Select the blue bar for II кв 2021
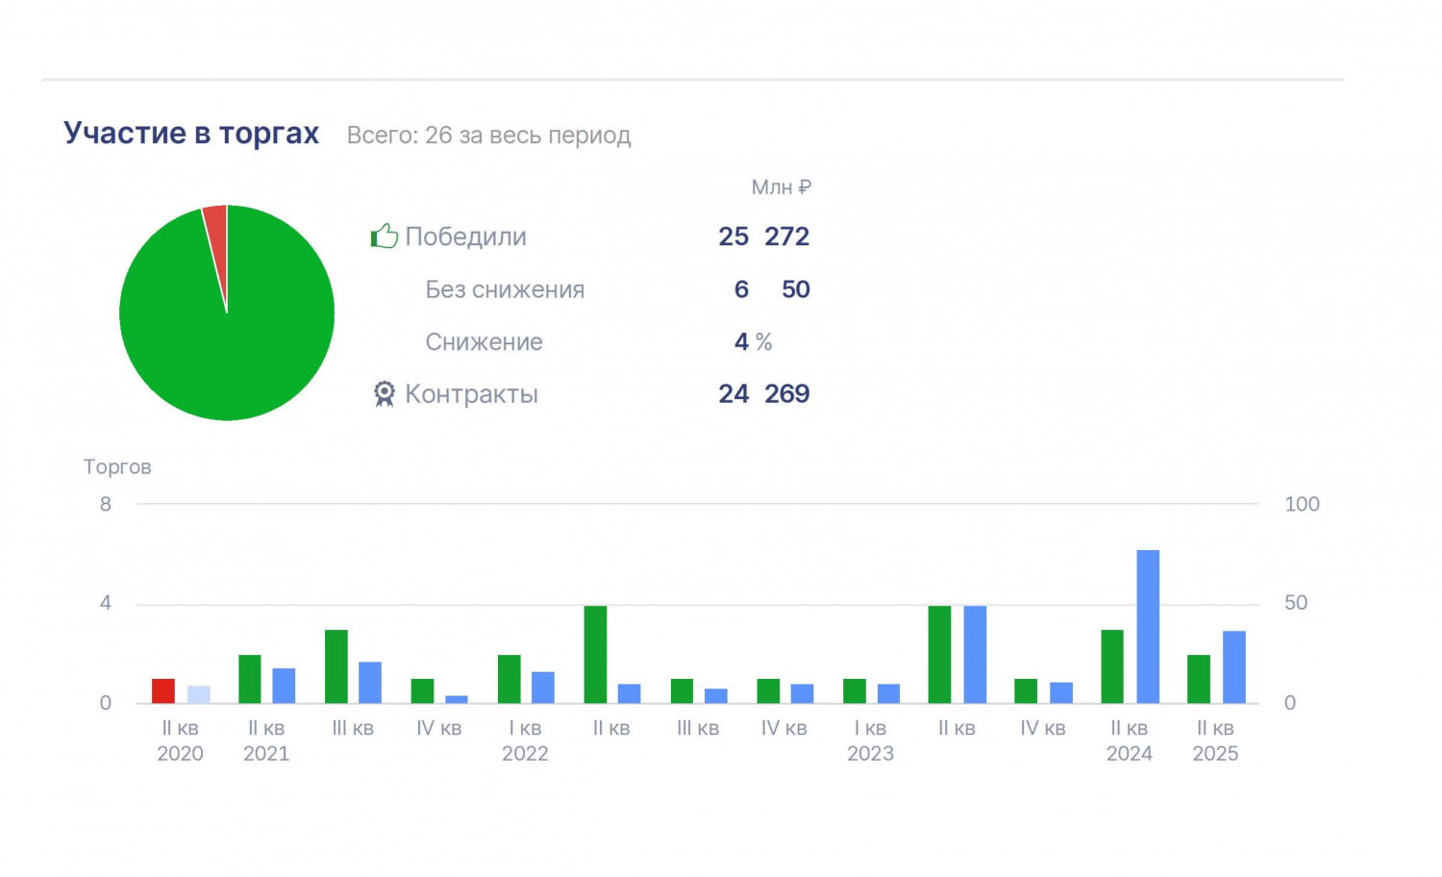Image resolution: width=1442 pixels, height=877 pixels. [x=284, y=686]
